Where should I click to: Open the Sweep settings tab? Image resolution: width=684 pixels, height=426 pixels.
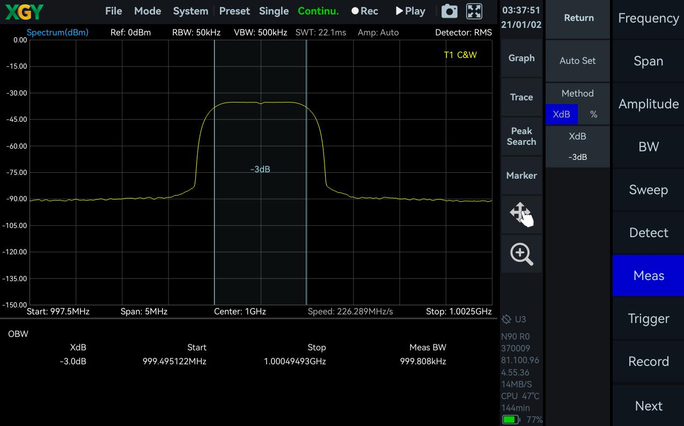point(649,190)
